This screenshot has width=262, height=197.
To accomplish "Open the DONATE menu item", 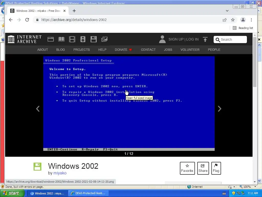I will [x=123, y=50].
